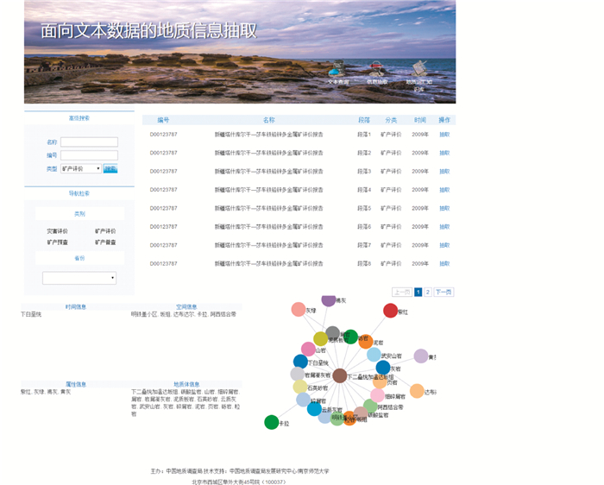Select the 灾害评价 category link
This screenshot has height=485, width=604.
(x=57, y=231)
